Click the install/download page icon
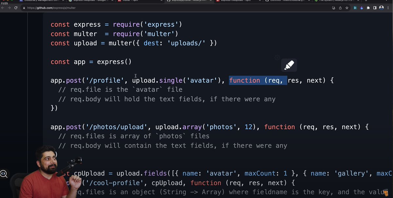This screenshot has width=393, height=198. pyautogui.click(x=334, y=8)
